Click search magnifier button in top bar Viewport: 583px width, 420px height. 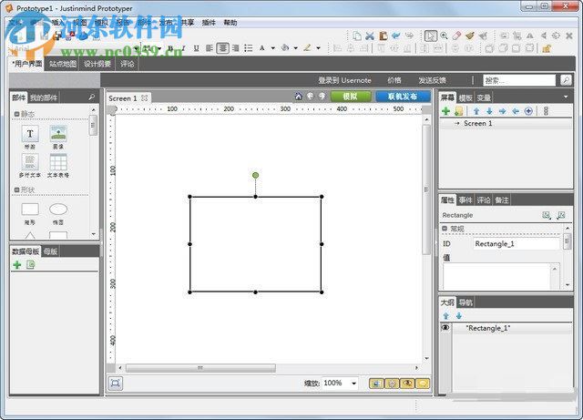[x=566, y=80]
